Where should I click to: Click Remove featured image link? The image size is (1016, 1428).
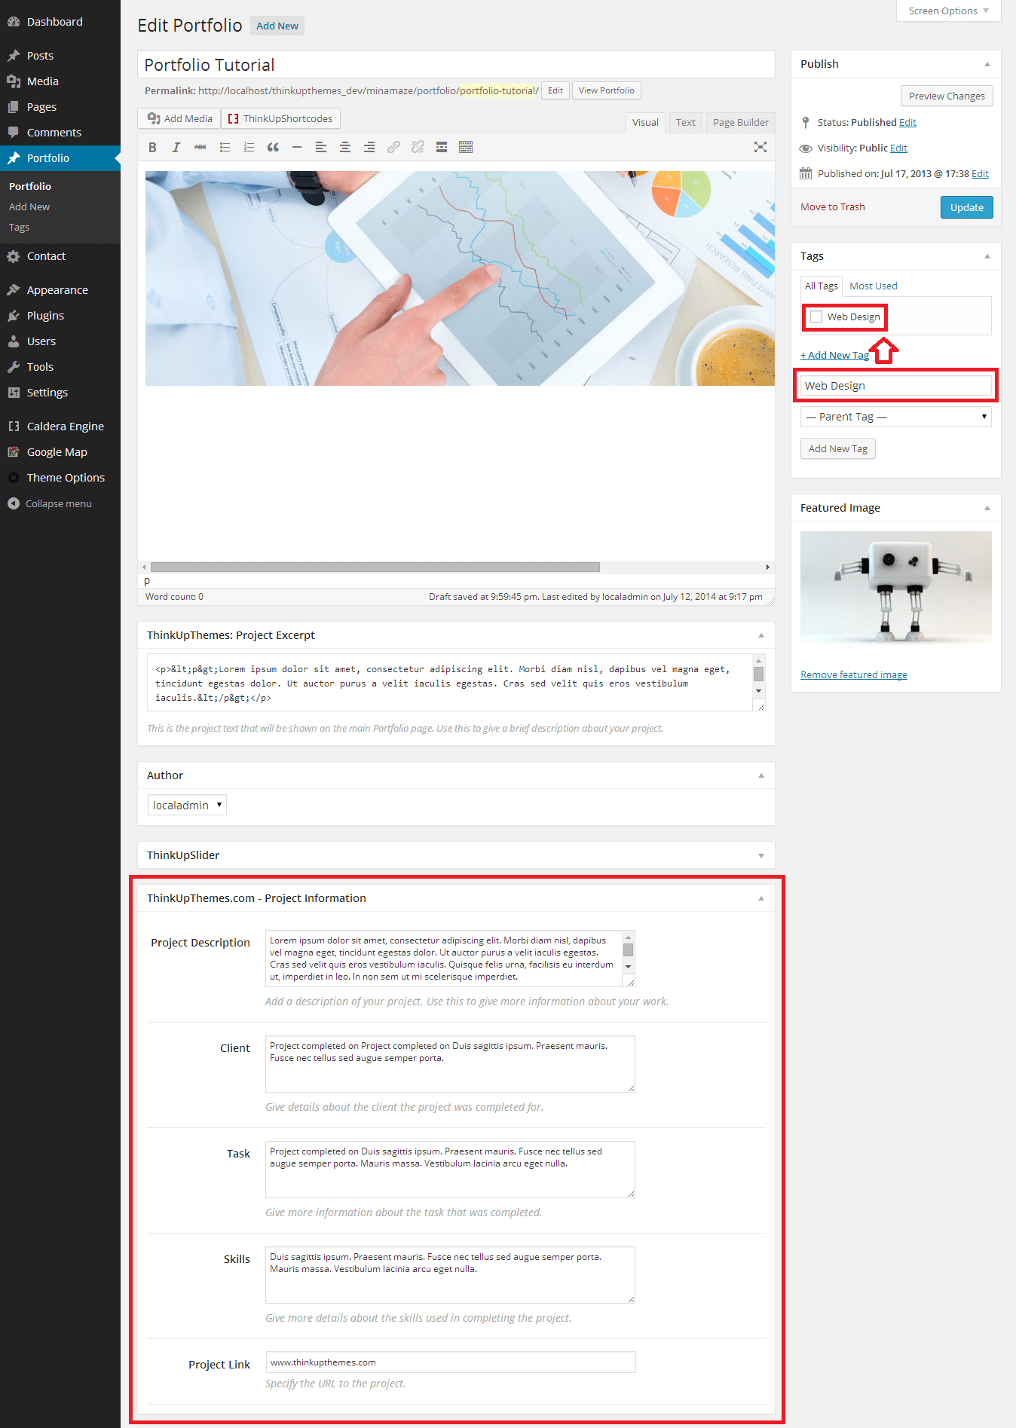(x=853, y=675)
